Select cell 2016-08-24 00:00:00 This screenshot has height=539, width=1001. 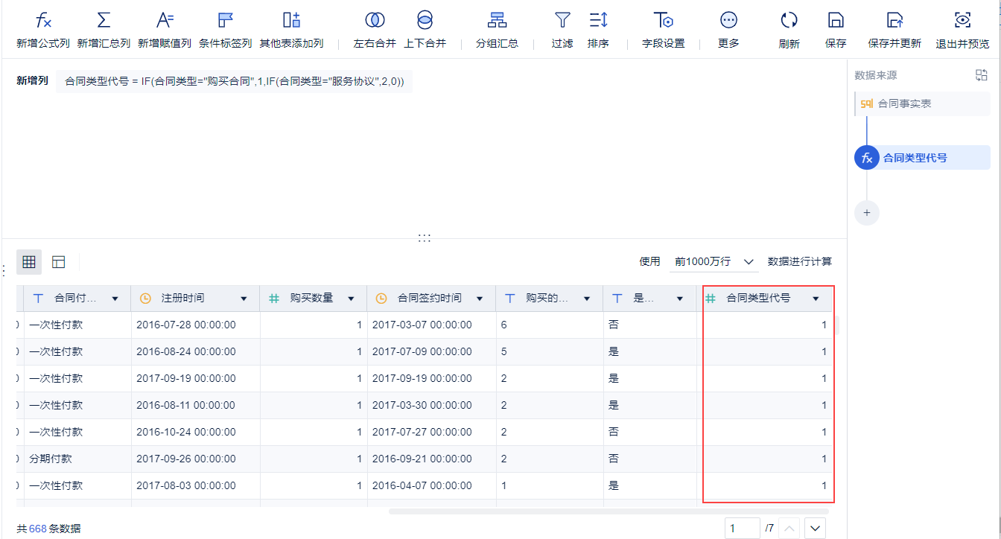click(x=196, y=352)
